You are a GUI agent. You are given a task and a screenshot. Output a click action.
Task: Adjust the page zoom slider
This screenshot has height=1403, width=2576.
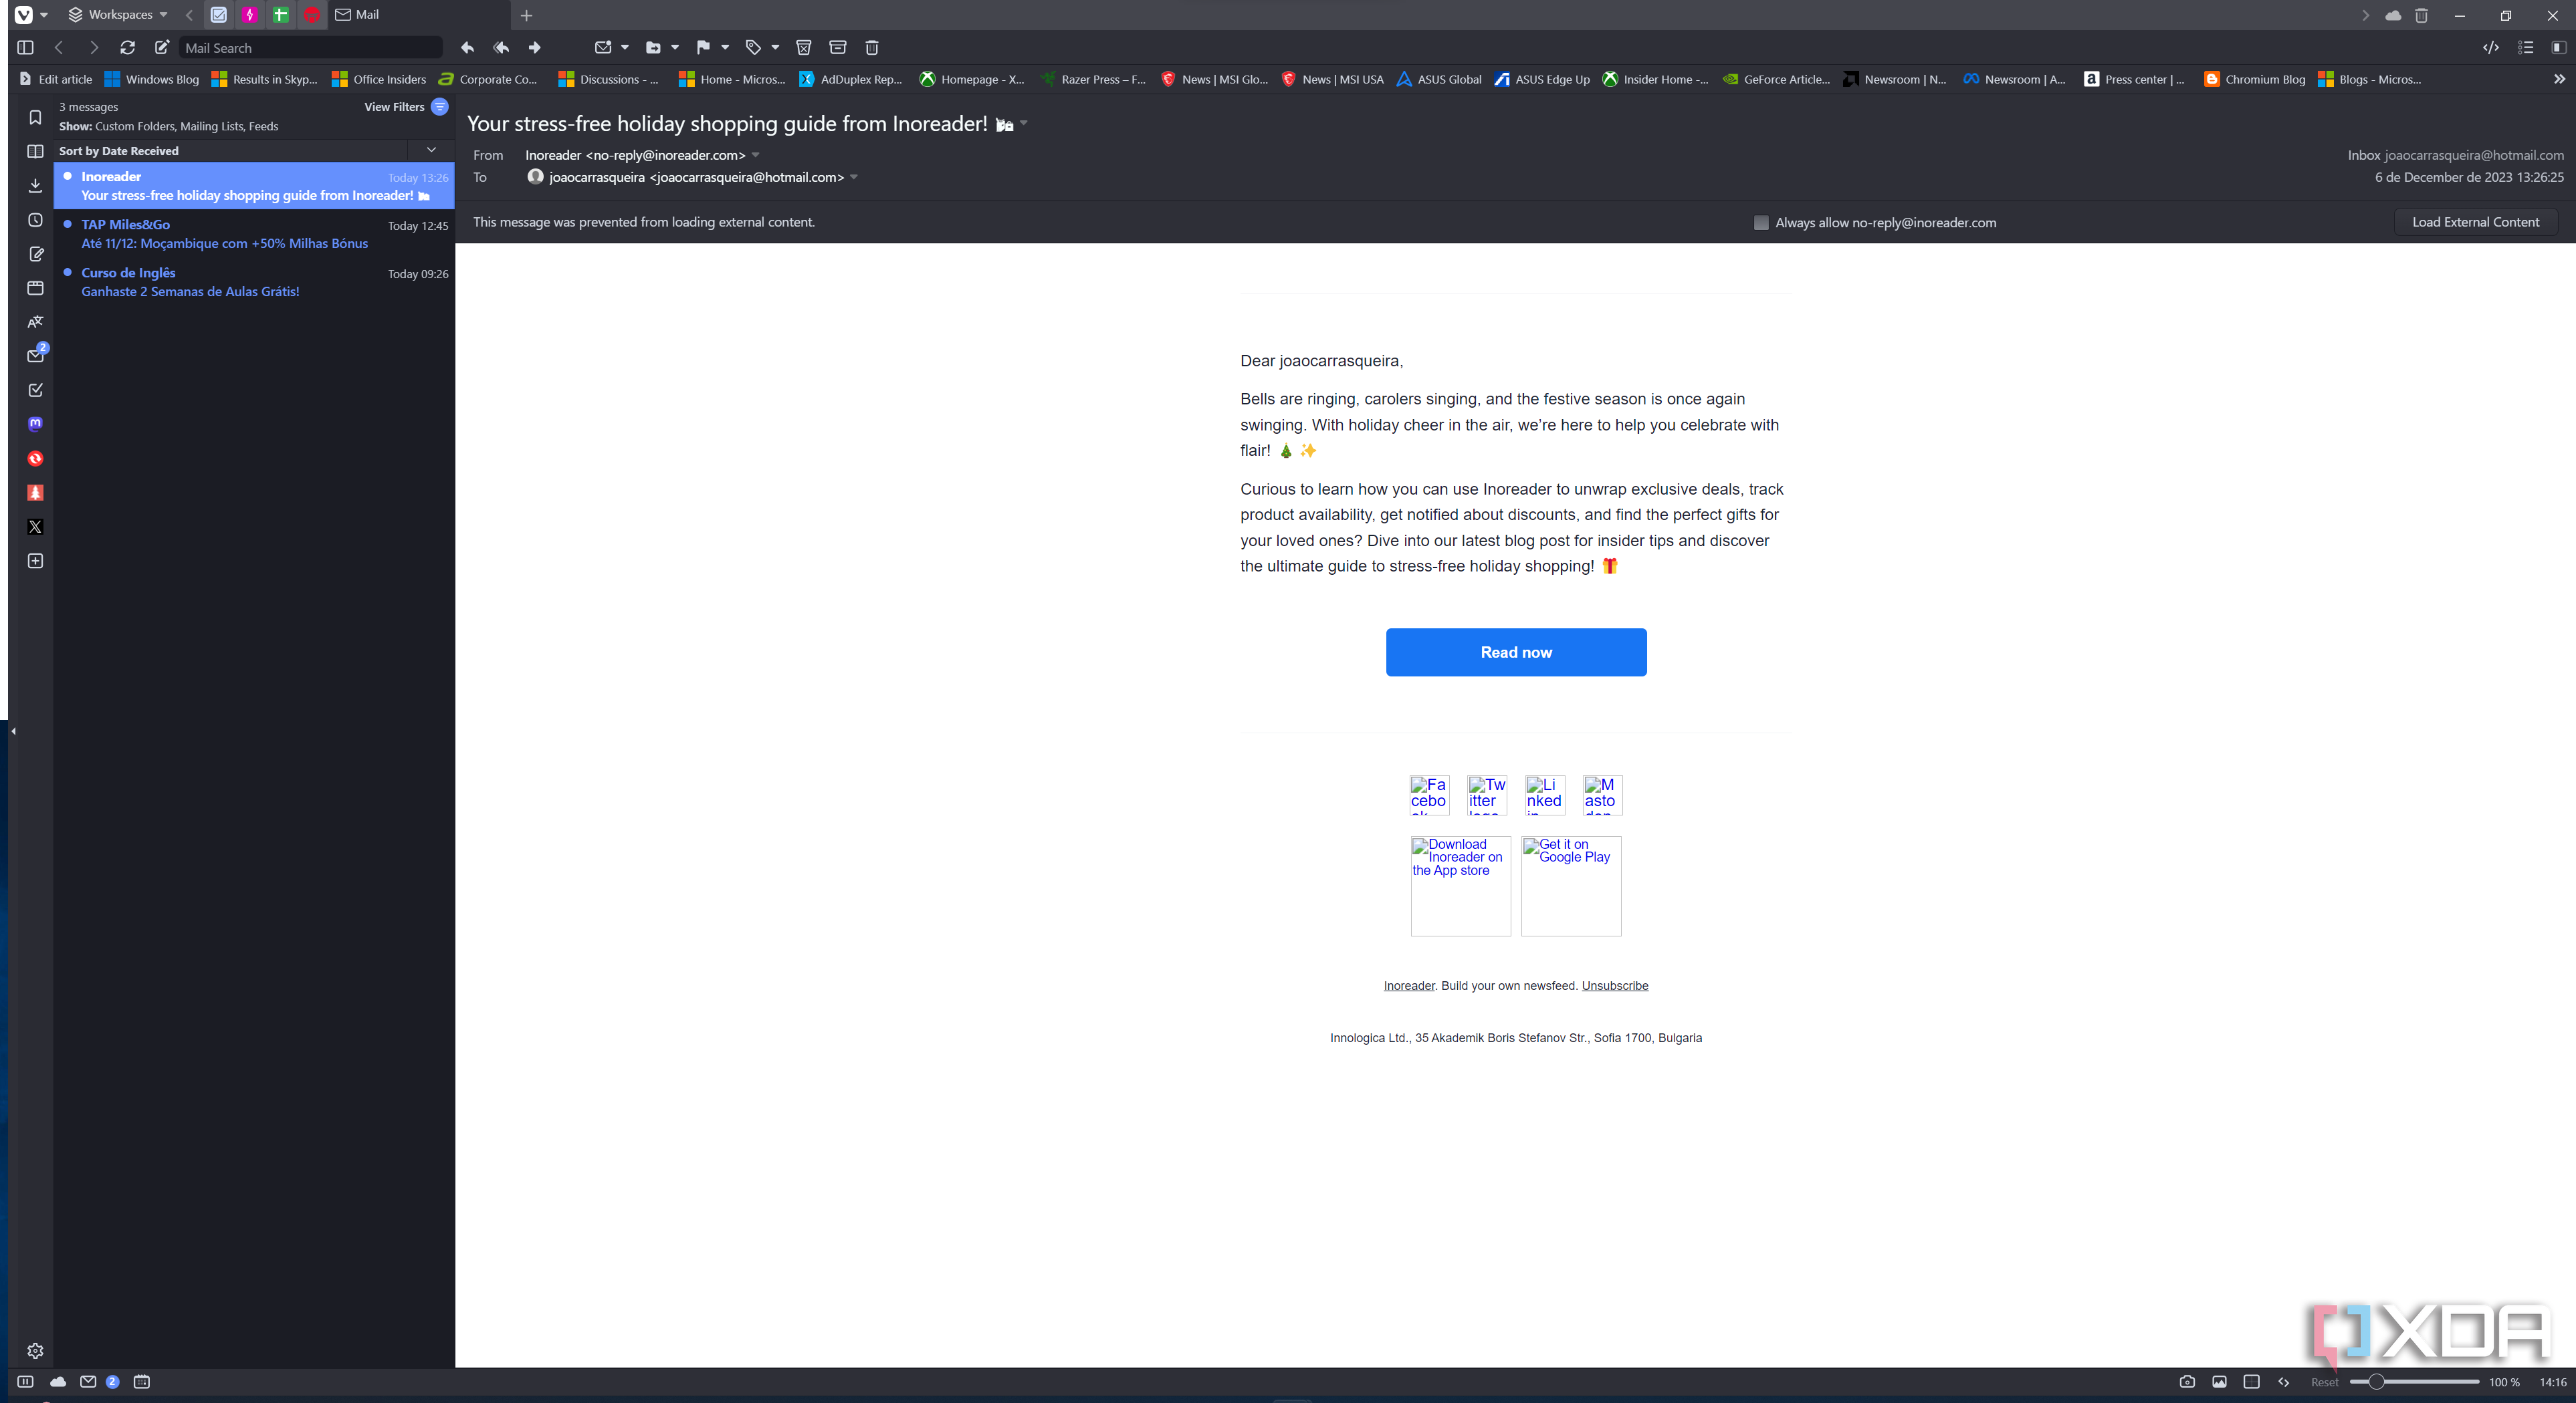[x=2414, y=1382]
